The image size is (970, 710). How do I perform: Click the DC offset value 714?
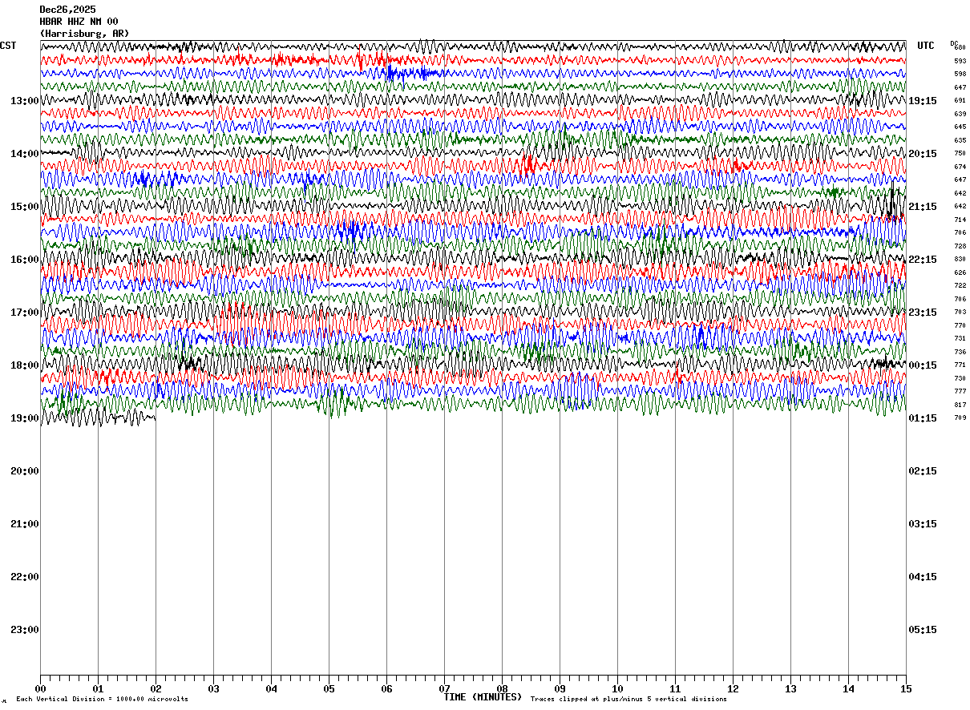tap(960, 220)
